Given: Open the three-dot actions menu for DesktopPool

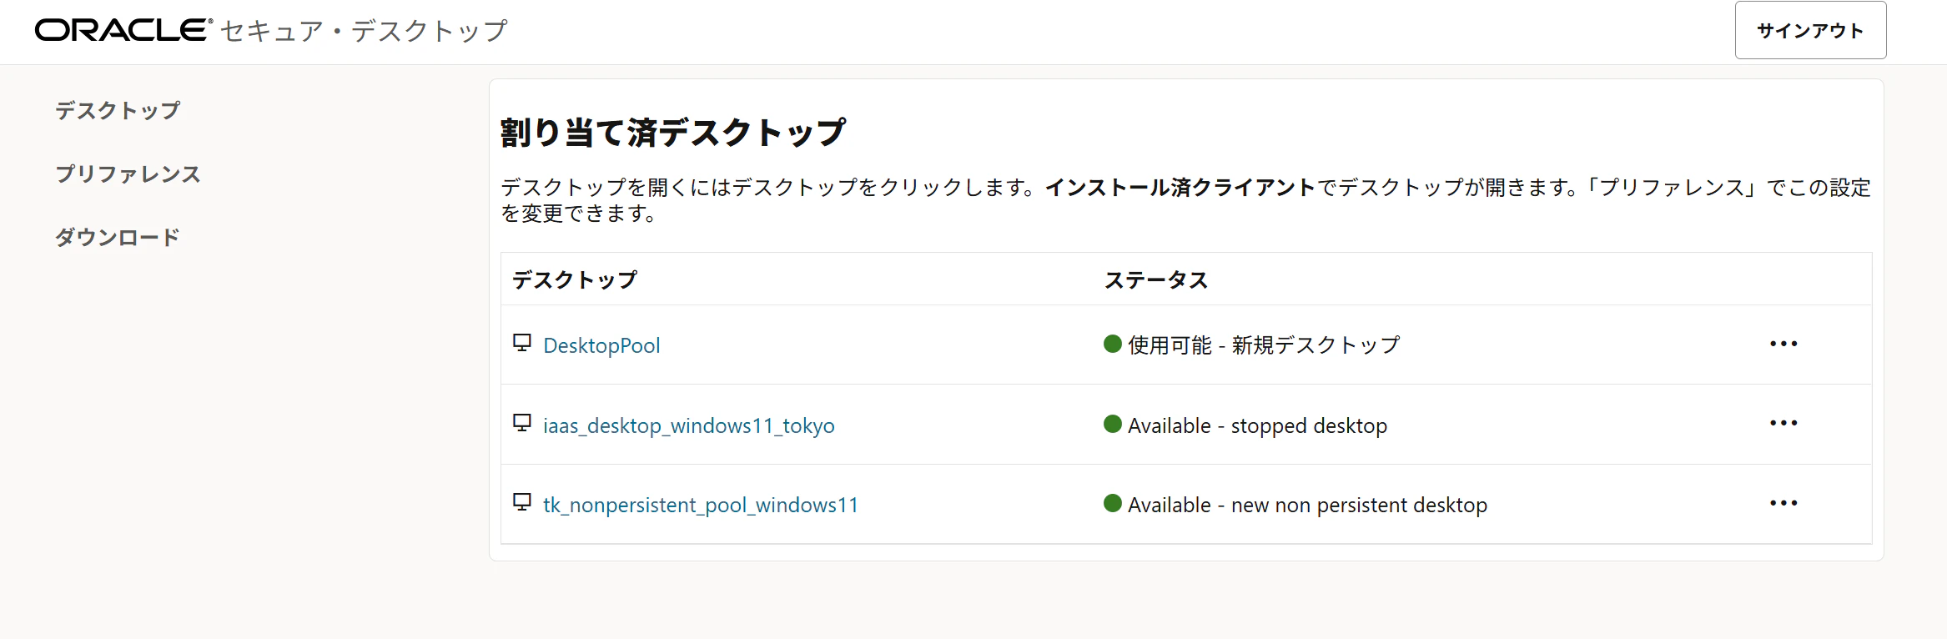Looking at the screenshot, I should (1783, 344).
